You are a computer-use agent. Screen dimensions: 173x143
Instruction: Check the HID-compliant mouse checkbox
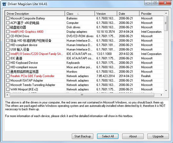[x=8, y=67]
